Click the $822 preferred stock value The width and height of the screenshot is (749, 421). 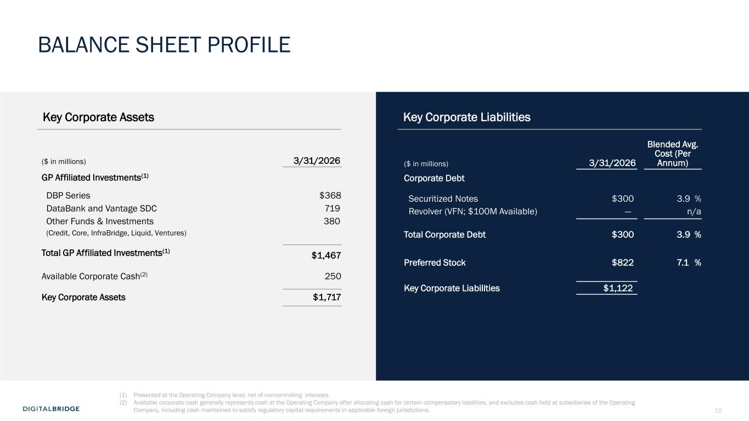pyautogui.click(x=623, y=263)
